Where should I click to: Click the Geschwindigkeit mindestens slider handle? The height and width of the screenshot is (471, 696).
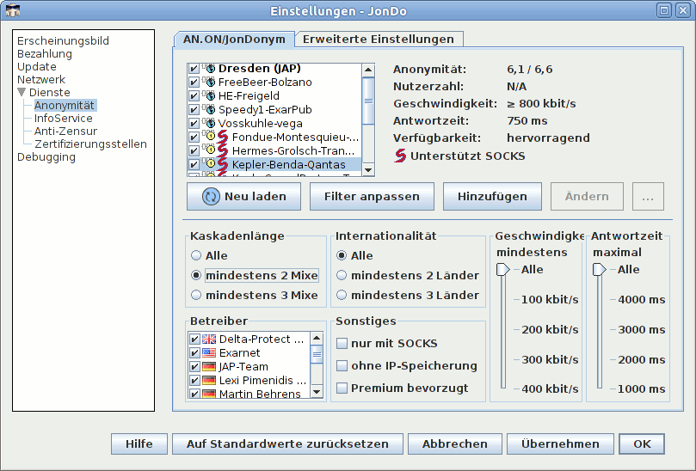[x=503, y=269]
